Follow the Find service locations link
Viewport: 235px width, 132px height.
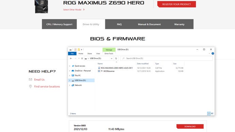[47, 86]
